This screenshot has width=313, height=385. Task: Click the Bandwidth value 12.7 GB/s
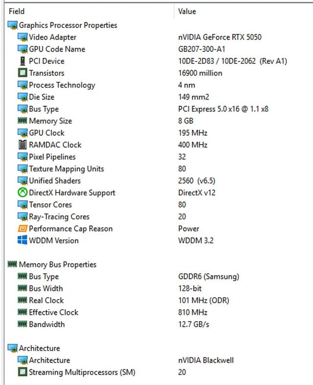point(195,324)
